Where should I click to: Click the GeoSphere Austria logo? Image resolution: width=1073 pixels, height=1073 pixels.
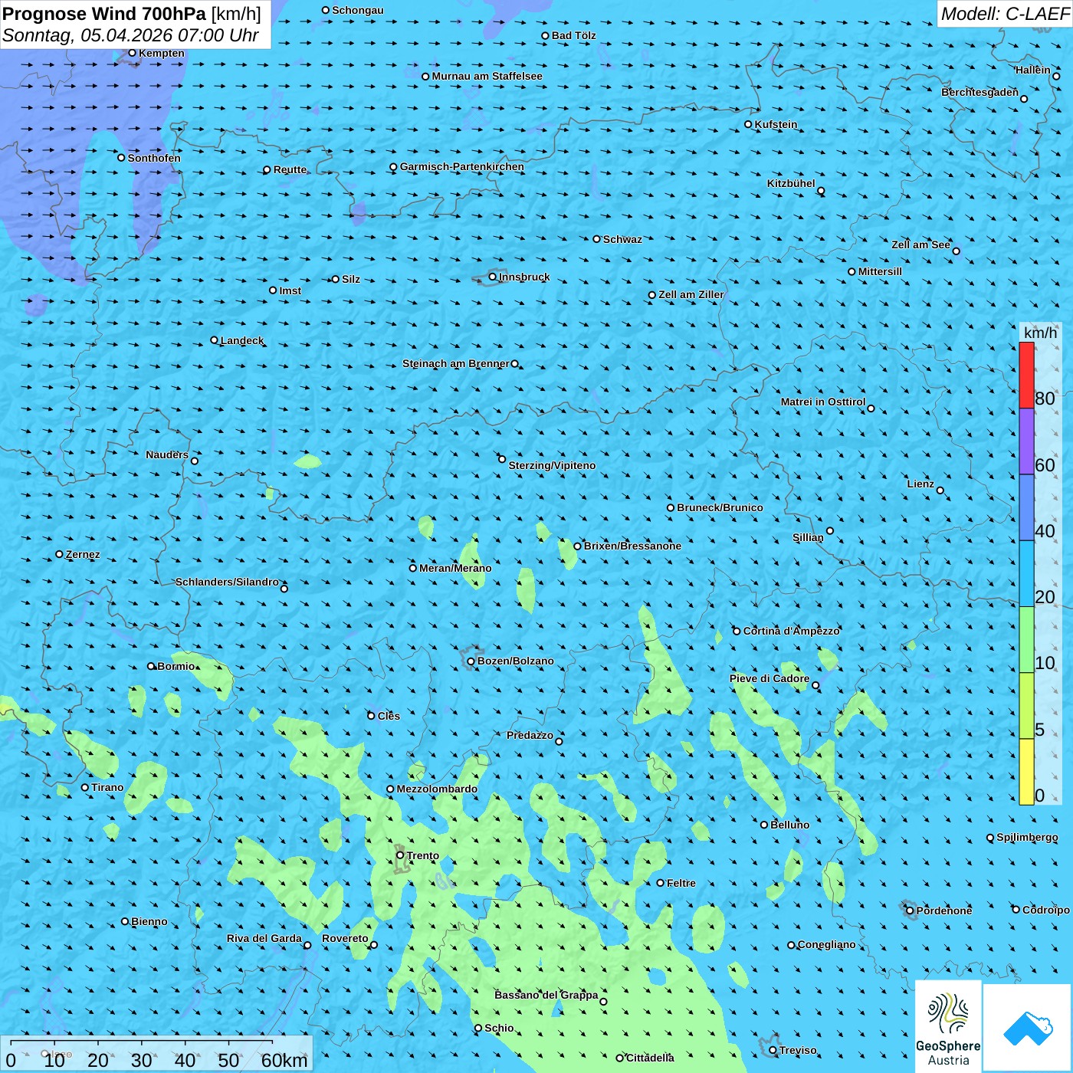pos(948,1026)
